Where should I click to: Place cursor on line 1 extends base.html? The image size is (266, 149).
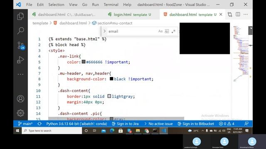pos(78,39)
